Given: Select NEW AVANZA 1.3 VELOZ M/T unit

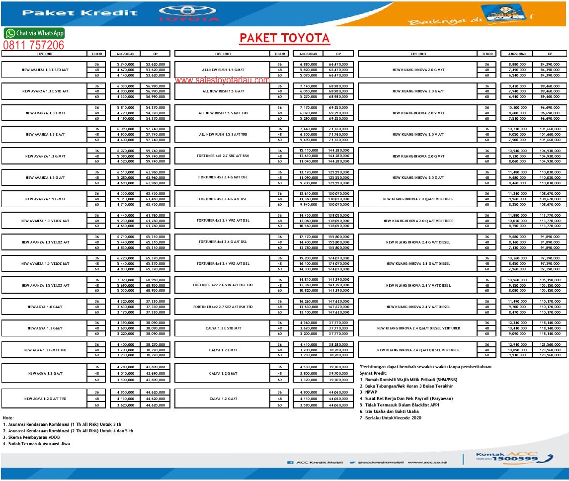Looking at the screenshot, I should click(x=45, y=221).
